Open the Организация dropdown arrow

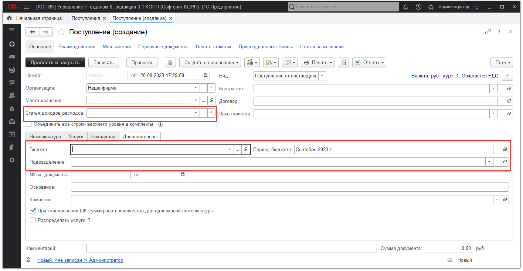(196, 88)
